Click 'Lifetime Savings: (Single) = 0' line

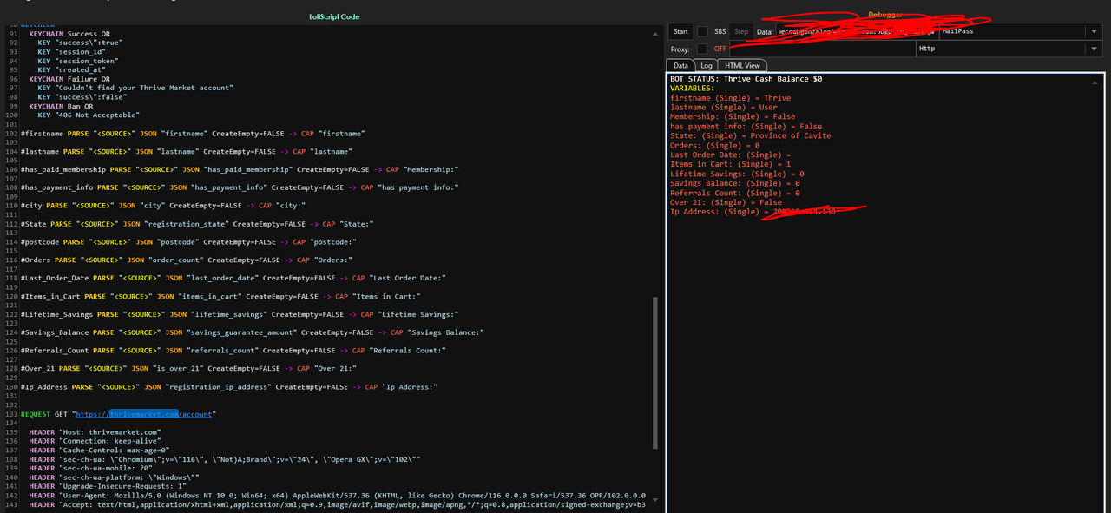[x=737, y=174]
